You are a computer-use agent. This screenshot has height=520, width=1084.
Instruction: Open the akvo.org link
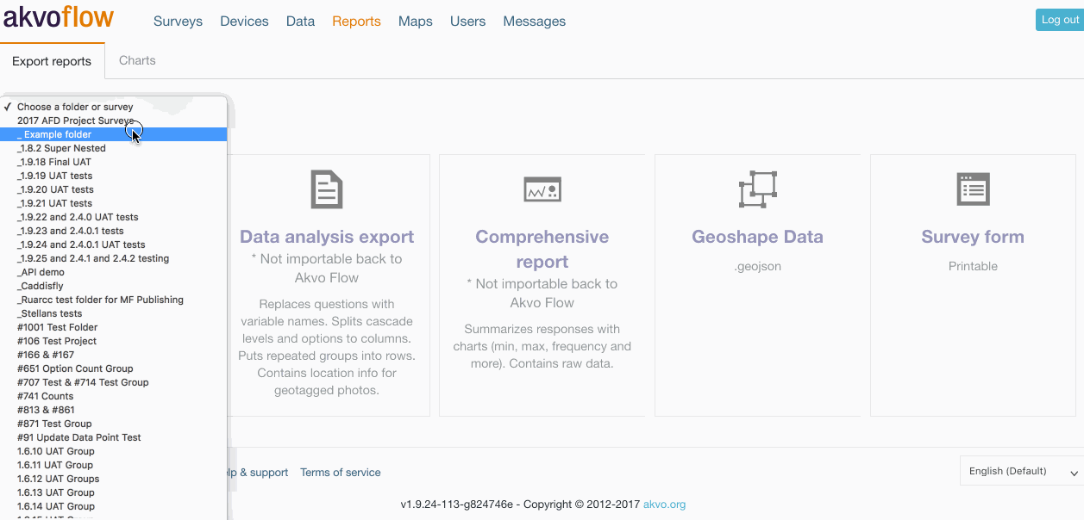(665, 505)
